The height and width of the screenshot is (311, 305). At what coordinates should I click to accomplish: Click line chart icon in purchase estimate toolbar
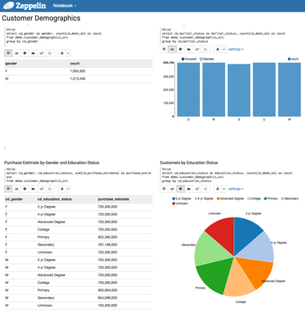click(x=41, y=189)
